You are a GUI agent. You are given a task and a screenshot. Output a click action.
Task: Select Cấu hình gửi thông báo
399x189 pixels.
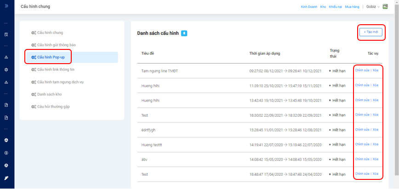tap(56, 45)
